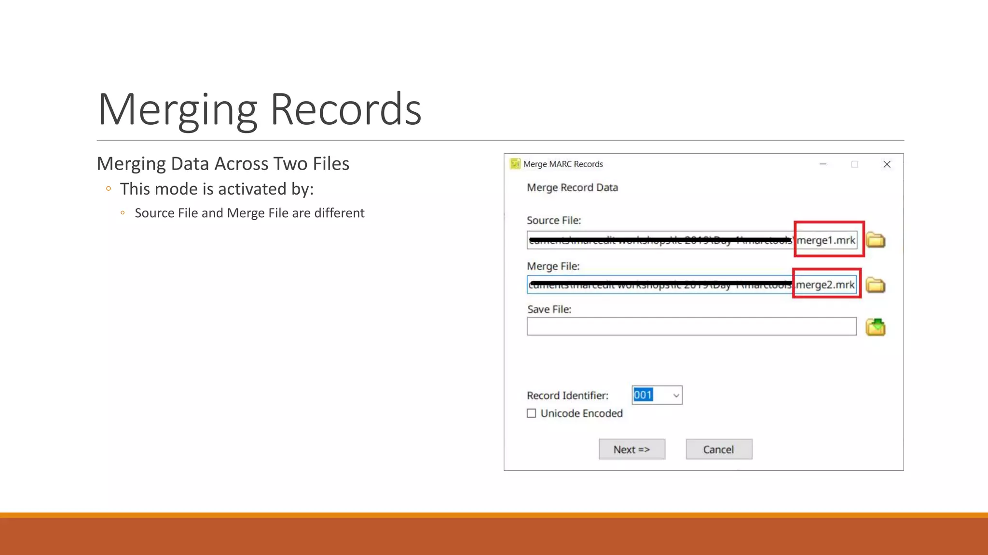The height and width of the screenshot is (555, 988).
Task: Open the Save File folder icon
Action: [x=875, y=327]
